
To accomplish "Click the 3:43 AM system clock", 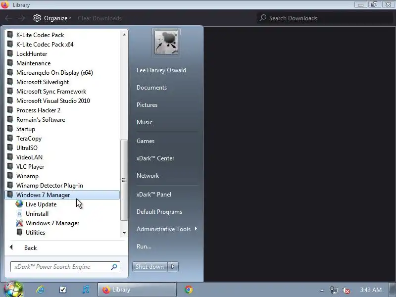I will point(371,290).
